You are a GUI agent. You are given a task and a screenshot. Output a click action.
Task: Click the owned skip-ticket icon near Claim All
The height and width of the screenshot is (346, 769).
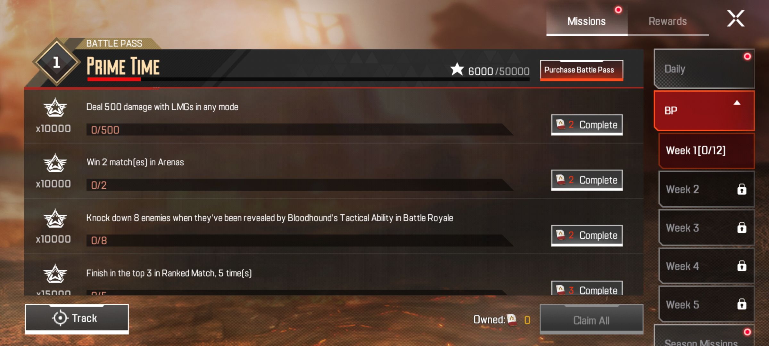(512, 319)
